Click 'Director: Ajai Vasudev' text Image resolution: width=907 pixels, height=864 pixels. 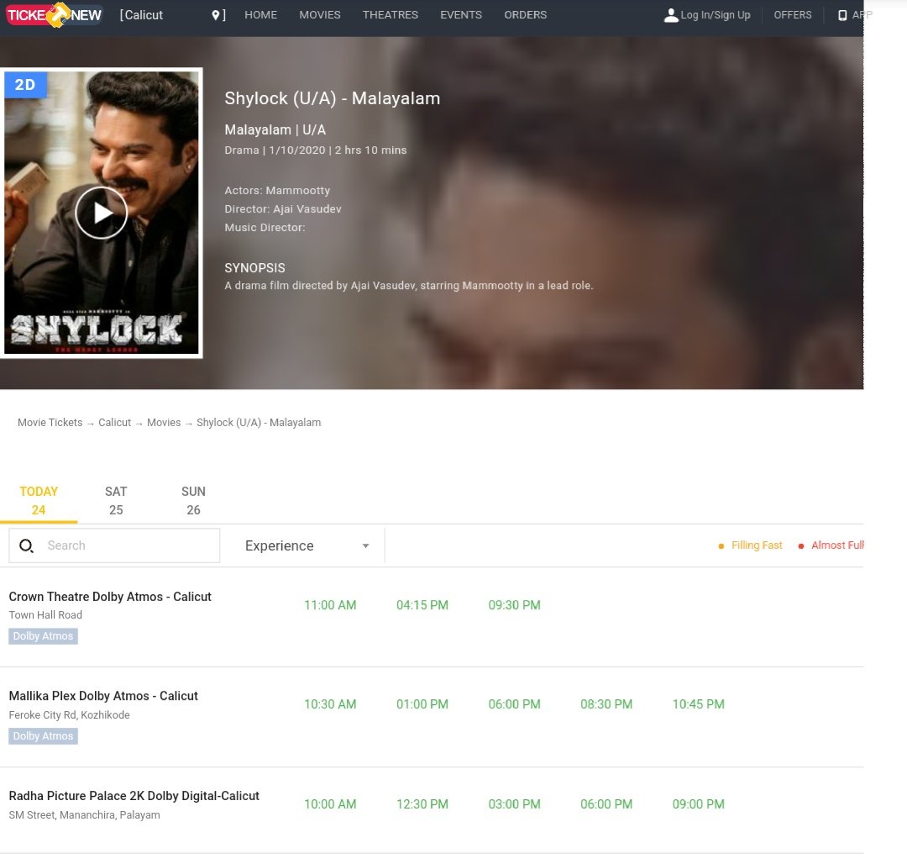pyautogui.click(x=283, y=209)
